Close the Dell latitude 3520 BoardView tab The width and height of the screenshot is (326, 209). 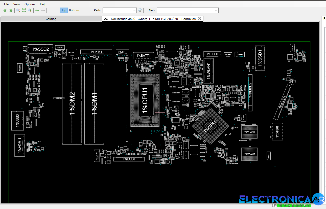200,18
